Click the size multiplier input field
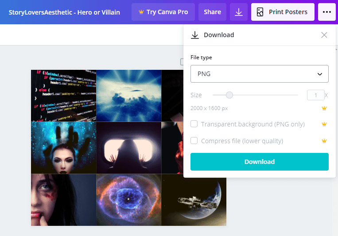 click(x=315, y=95)
